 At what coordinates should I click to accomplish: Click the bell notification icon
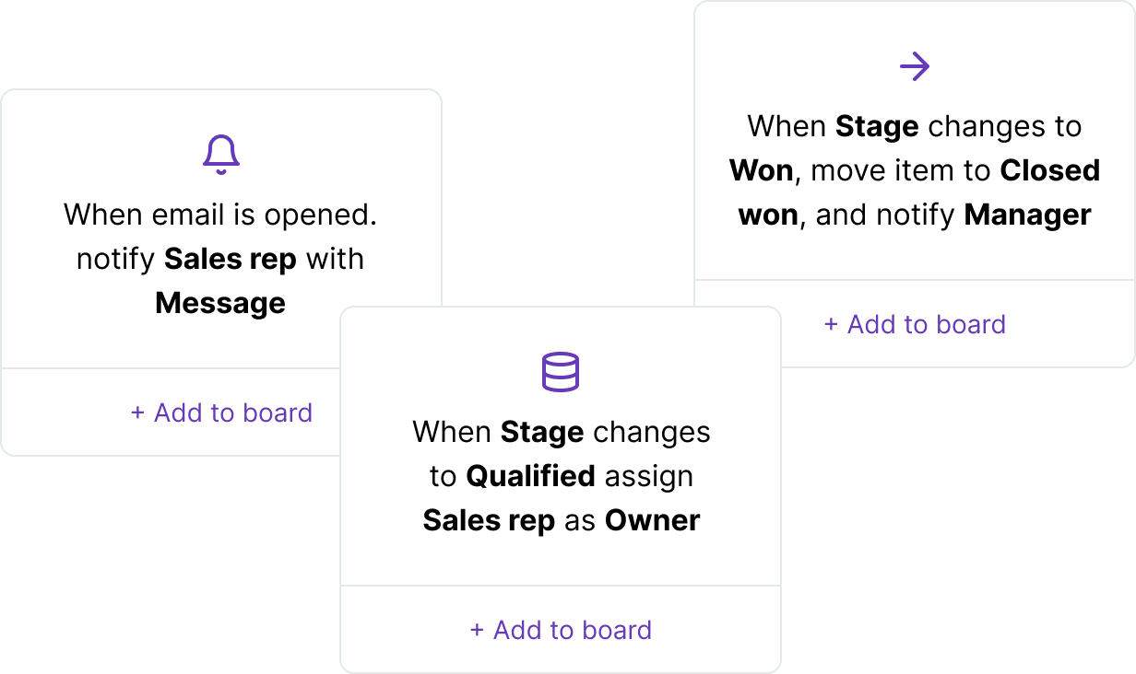tap(220, 153)
